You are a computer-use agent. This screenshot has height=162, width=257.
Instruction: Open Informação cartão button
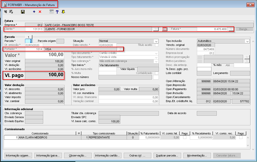coord(107,155)
